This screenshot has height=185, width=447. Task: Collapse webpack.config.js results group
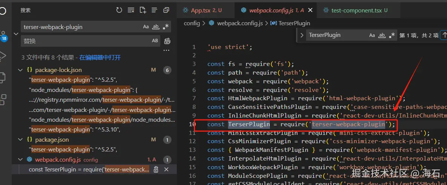[20, 160]
